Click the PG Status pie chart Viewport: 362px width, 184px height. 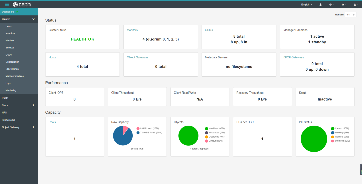pyautogui.click(x=314, y=139)
